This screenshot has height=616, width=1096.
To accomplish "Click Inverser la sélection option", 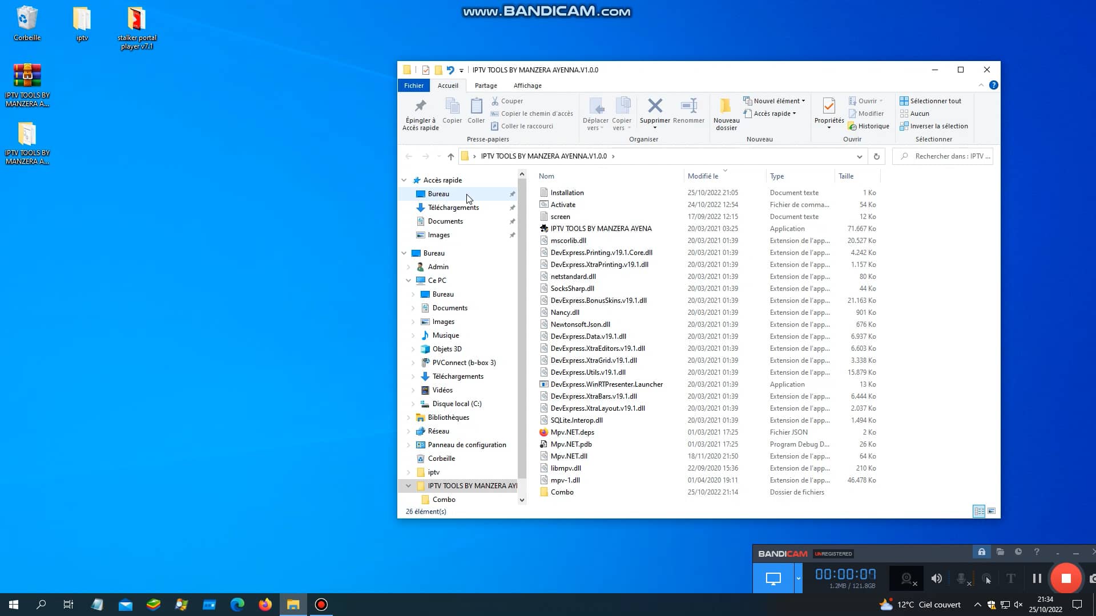I will [934, 126].
